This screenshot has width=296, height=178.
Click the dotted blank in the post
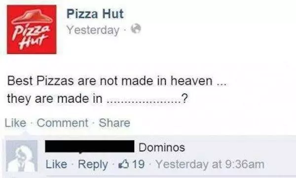pyautogui.click(x=144, y=102)
